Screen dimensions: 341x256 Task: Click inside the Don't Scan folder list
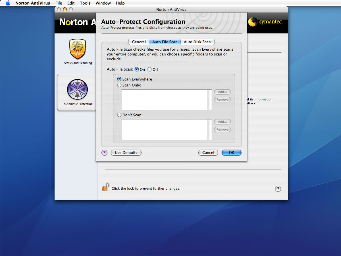(165, 130)
